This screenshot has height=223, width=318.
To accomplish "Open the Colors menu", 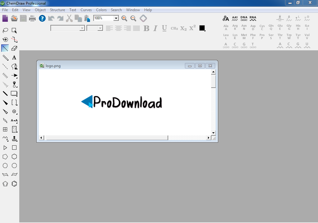I will [101, 10].
